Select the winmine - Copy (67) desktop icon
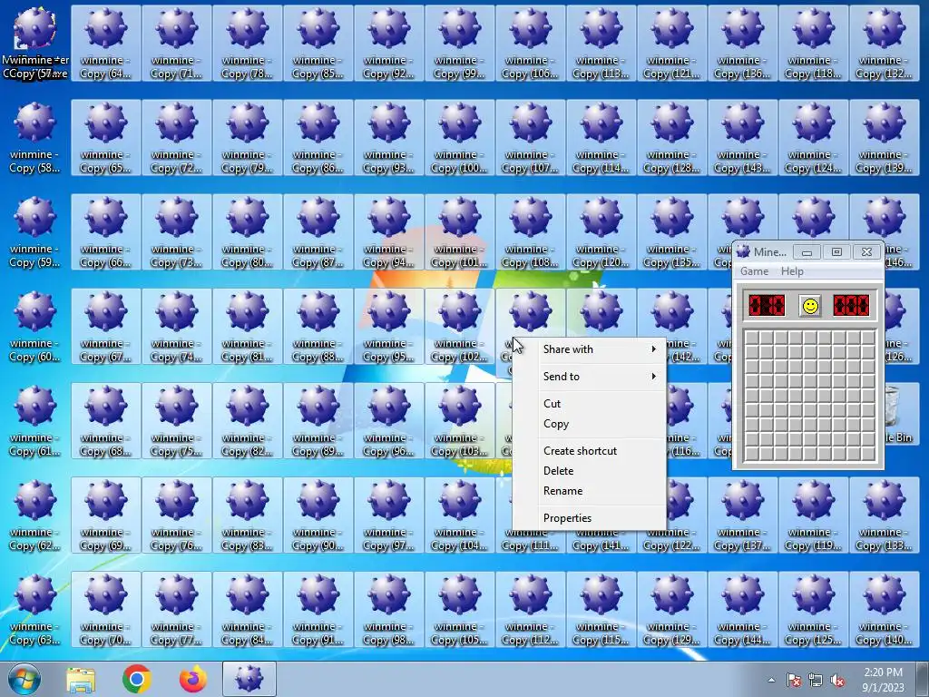Screen dimensions: 929x697 point(106,326)
